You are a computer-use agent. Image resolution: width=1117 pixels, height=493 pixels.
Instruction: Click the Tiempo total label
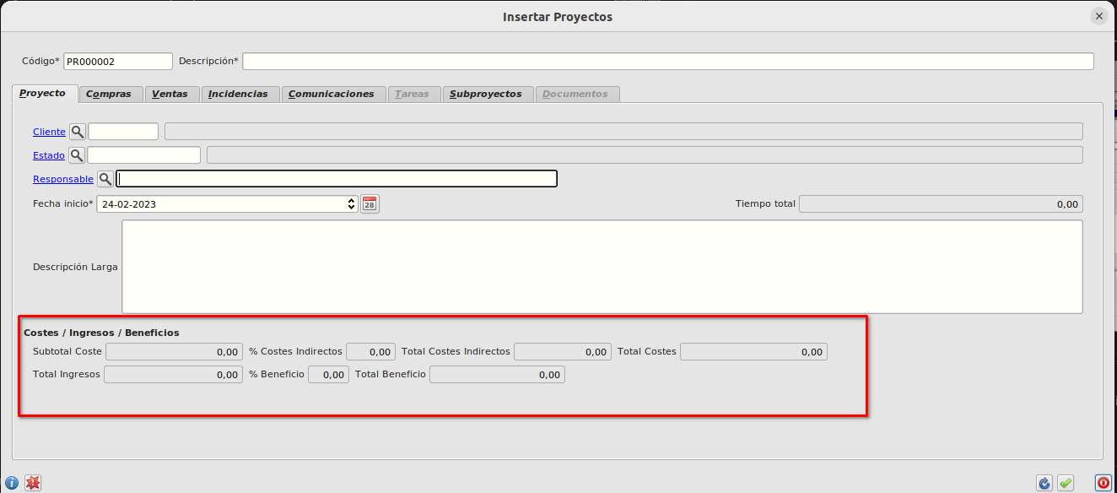pos(765,204)
